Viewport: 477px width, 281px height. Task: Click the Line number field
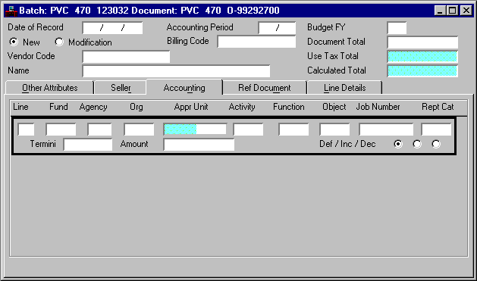coord(26,130)
